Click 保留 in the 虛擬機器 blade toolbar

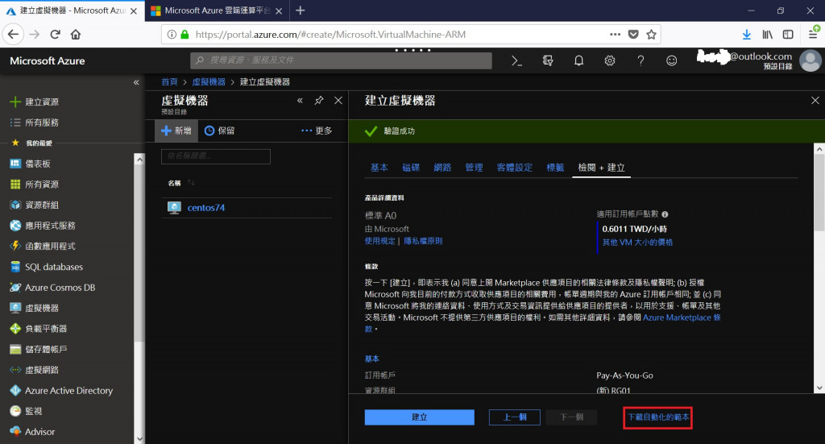click(x=219, y=131)
